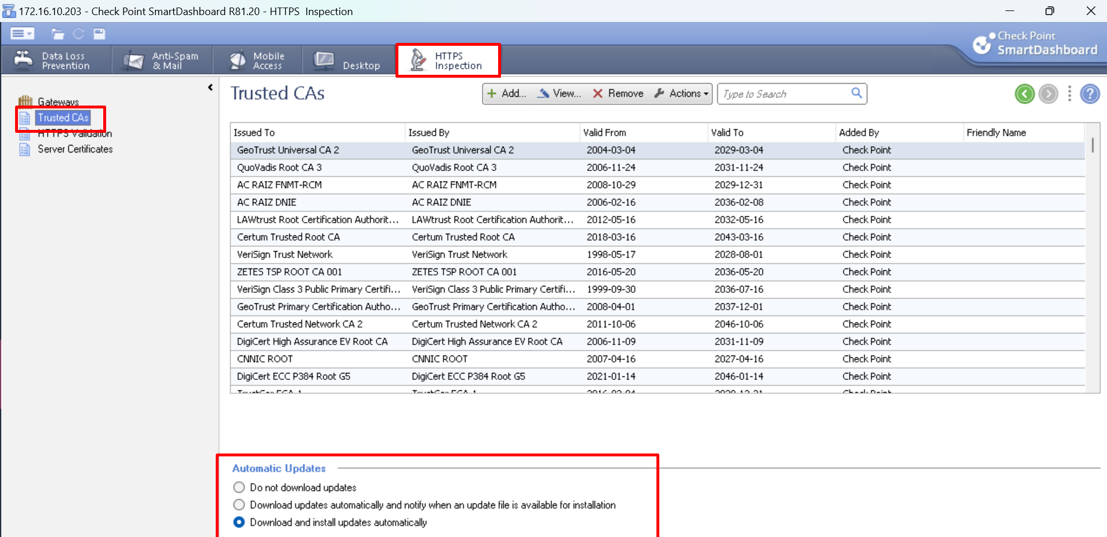This screenshot has width=1107, height=537.
Task: Open the three-dot options menu
Action: 1069,93
